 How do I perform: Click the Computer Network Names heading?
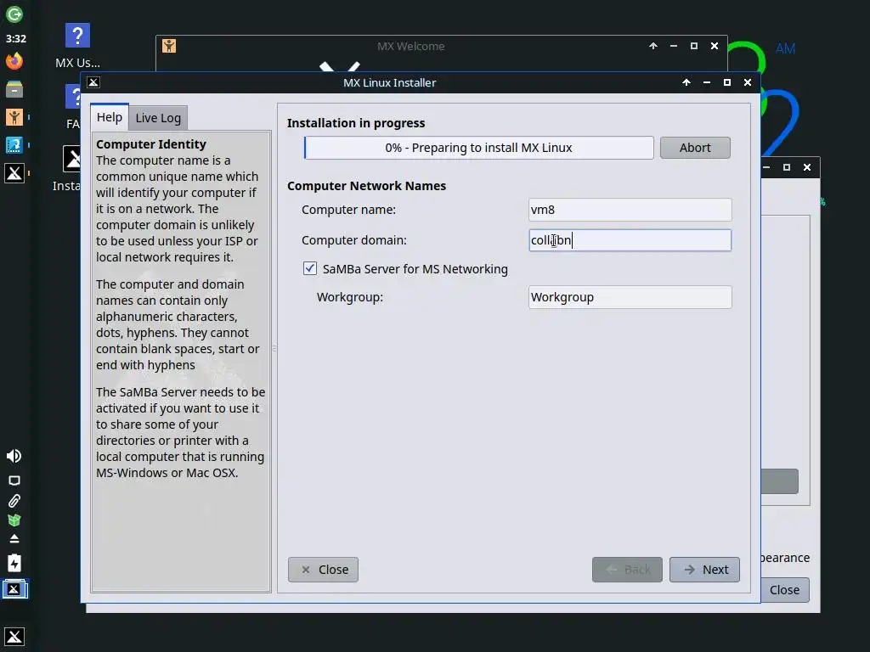click(x=366, y=186)
